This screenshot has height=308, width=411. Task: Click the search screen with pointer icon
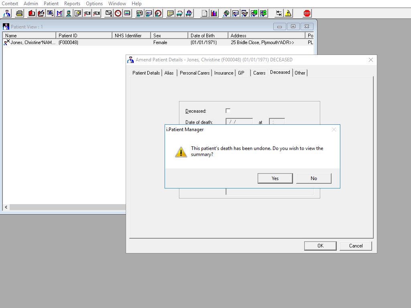point(50,13)
